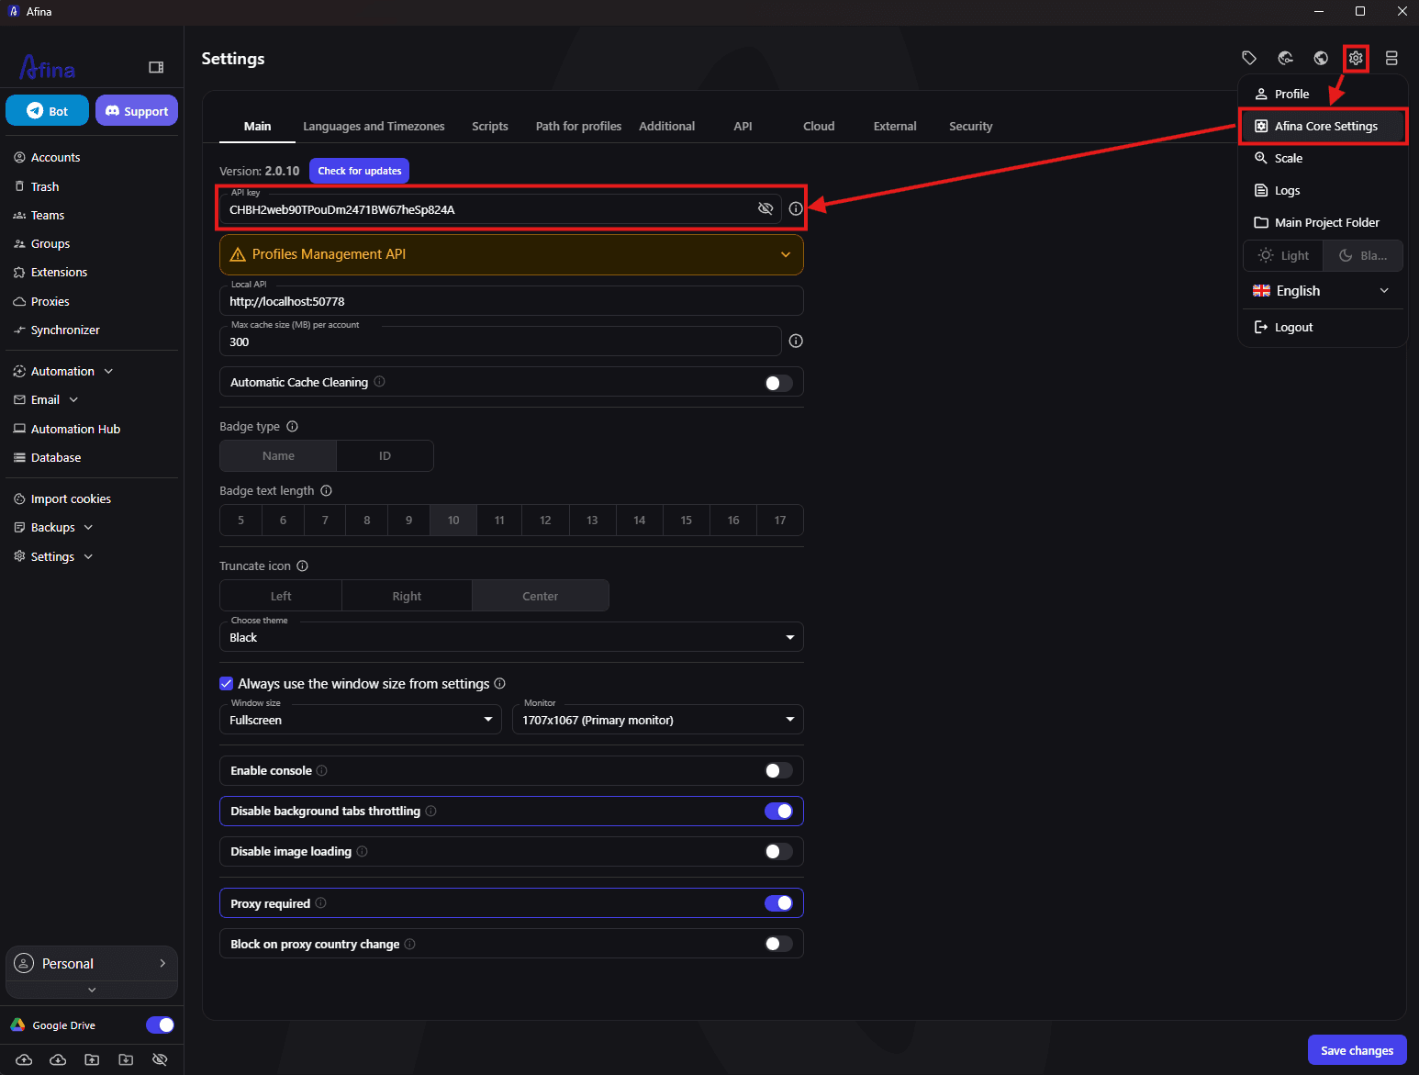Viewport: 1419px width, 1075px height.
Task: Open English language dropdown
Action: (1322, 290)
